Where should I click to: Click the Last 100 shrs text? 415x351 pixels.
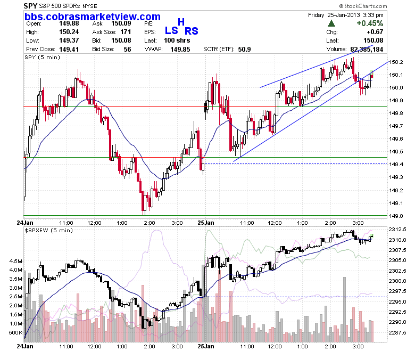tap(177, 40)
